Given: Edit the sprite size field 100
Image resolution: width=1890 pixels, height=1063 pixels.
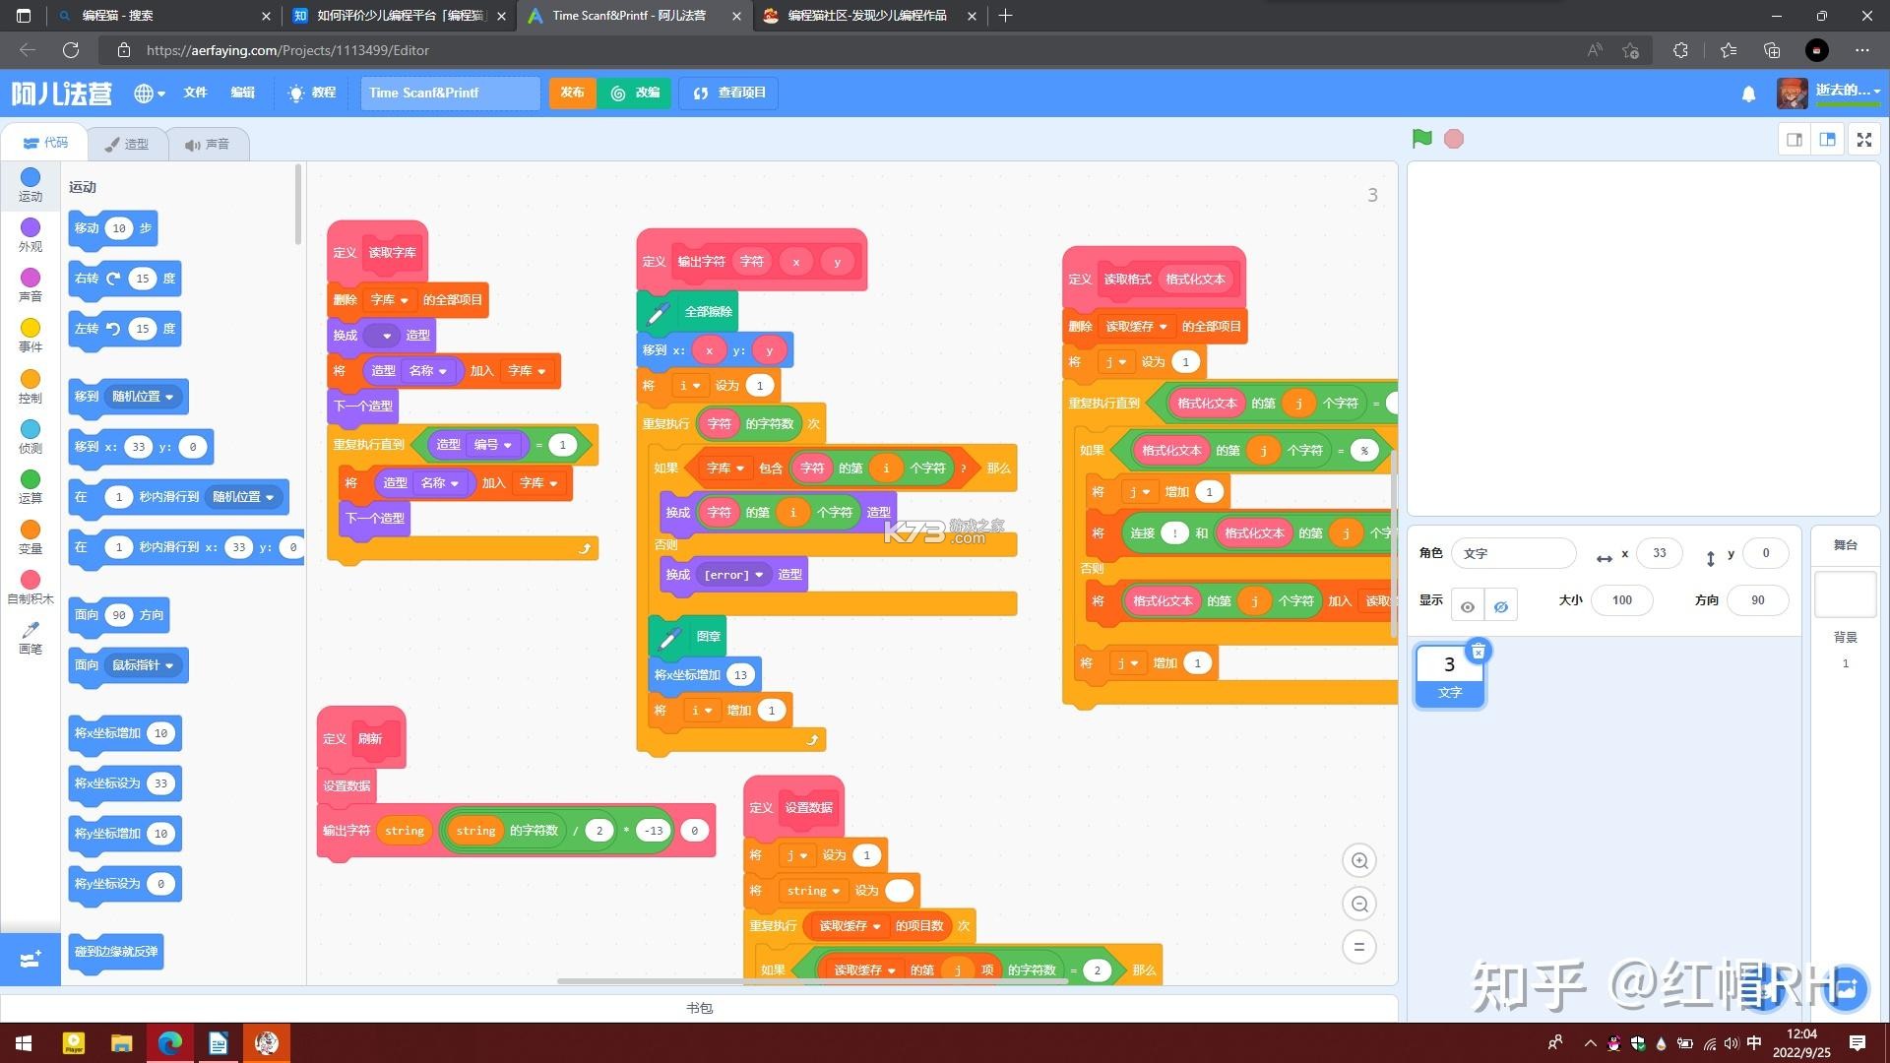Looking at the screenshot, I should (x=1621, y=600).
